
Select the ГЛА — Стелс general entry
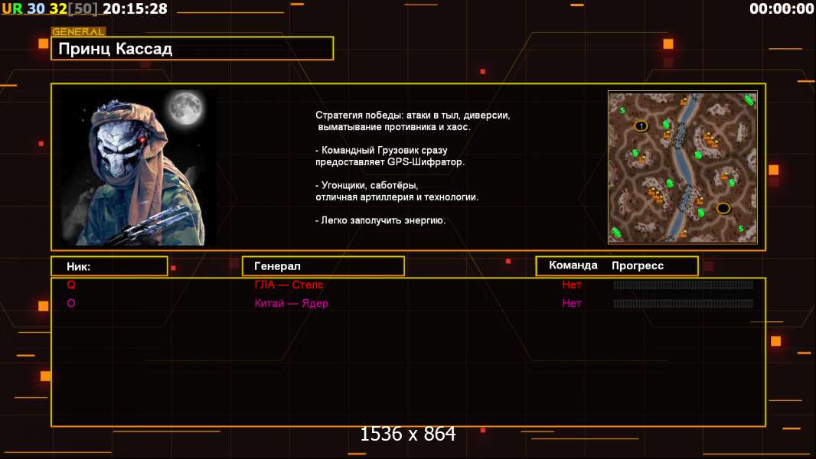click(289, 285)
